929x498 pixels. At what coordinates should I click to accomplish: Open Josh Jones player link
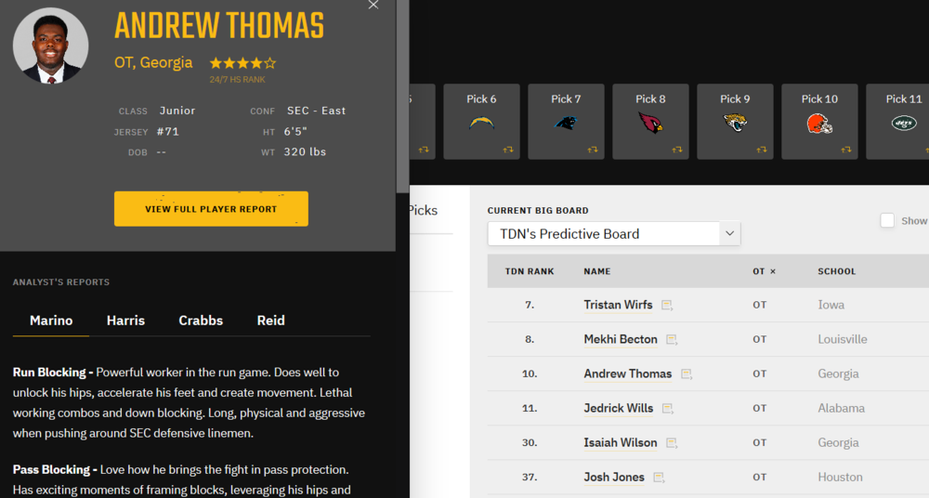click(x=614, y=477)
